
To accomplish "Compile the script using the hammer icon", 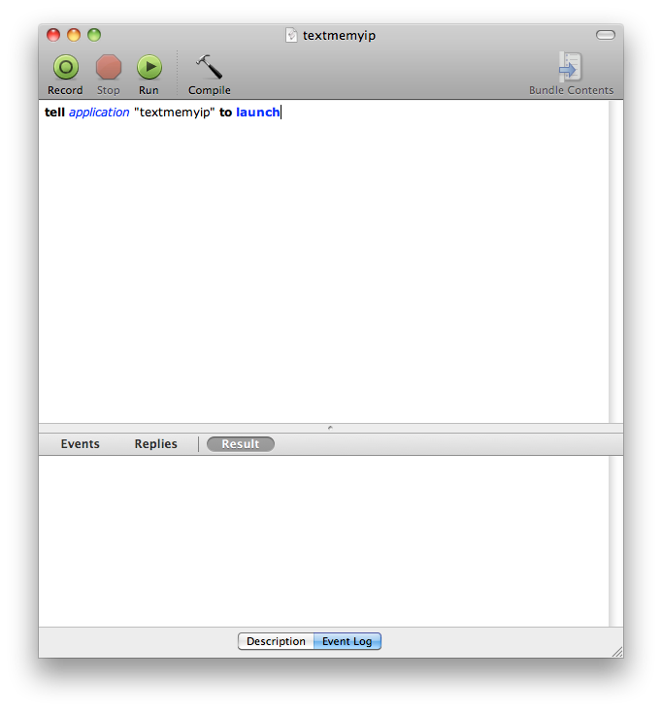I will (x=209, y=67).
